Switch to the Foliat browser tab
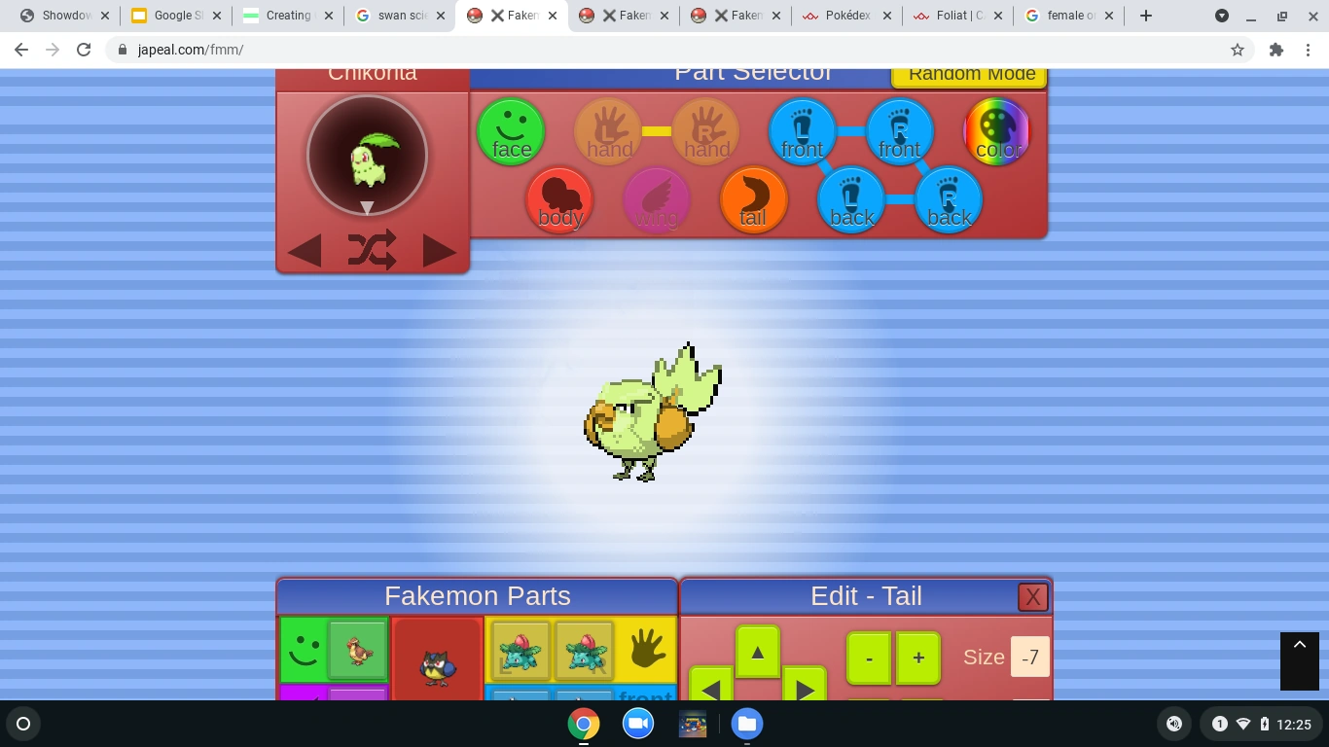 pos(956,16)
